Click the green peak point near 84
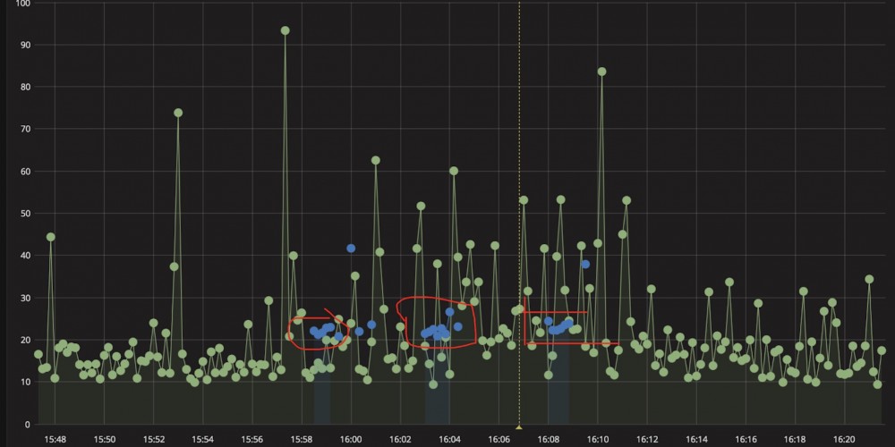Image resolution: width=895 pixels, height=447 pixels. click(x=601, y=72)
